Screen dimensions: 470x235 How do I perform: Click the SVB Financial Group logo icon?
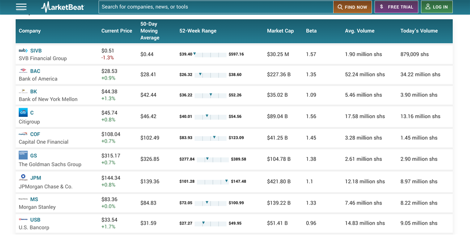pos(23,51)
